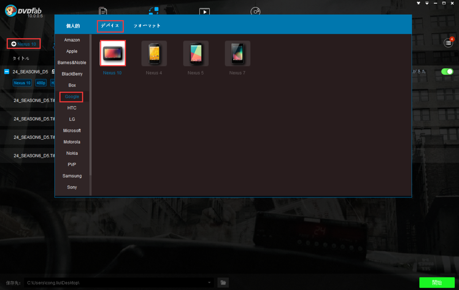Choose the Nexus 4 device thumbnail
The height and width of the screenshot is (290, 459).
point(154,53)
